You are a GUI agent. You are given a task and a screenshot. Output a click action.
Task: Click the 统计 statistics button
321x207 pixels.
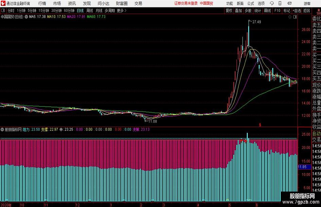257,11
